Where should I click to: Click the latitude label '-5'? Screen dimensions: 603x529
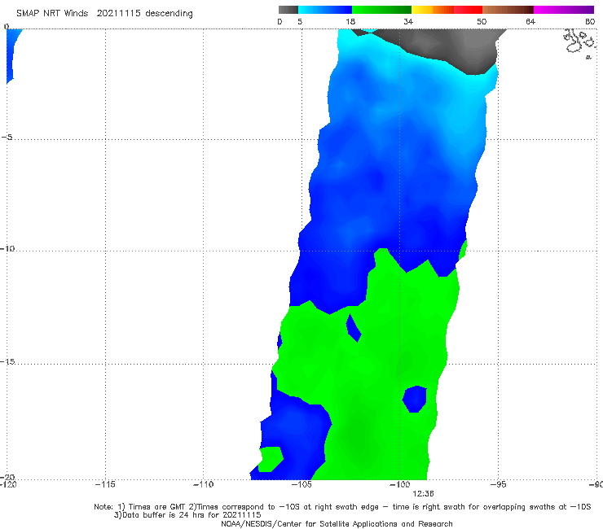point(7,138)
